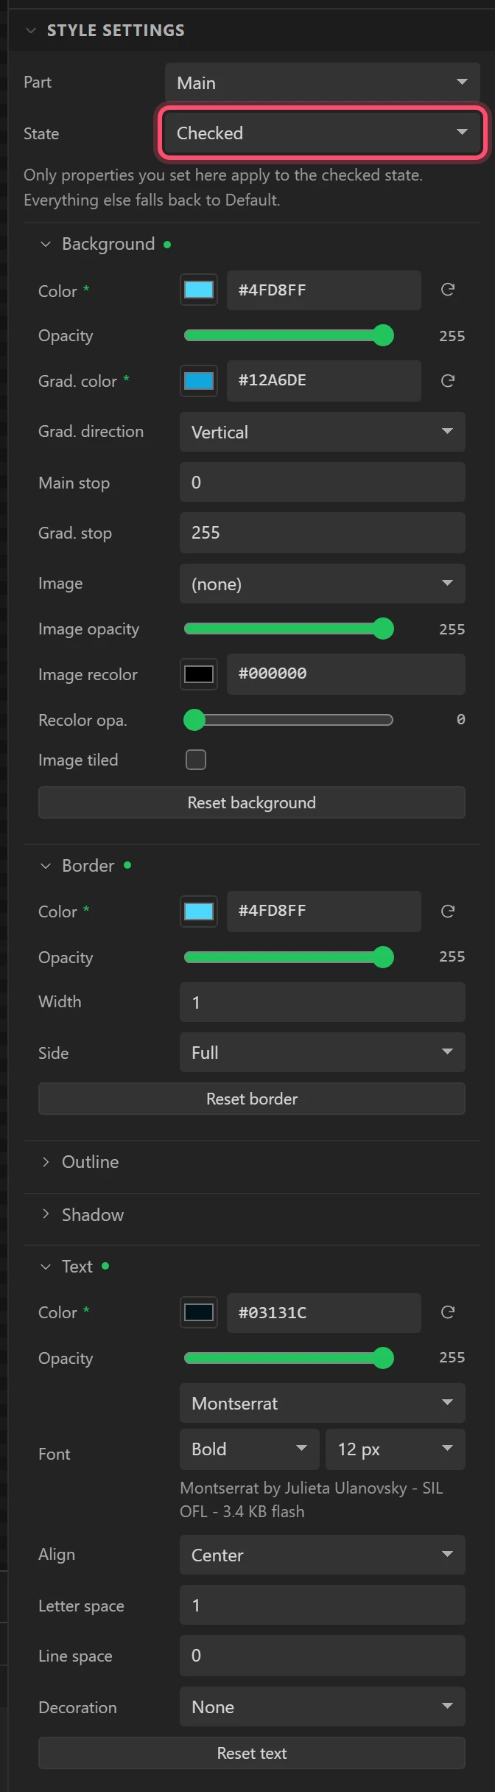Click the Line space input field
Image resolution: width=495 pixels, height=1792 pixels.
coord(323,1655)
